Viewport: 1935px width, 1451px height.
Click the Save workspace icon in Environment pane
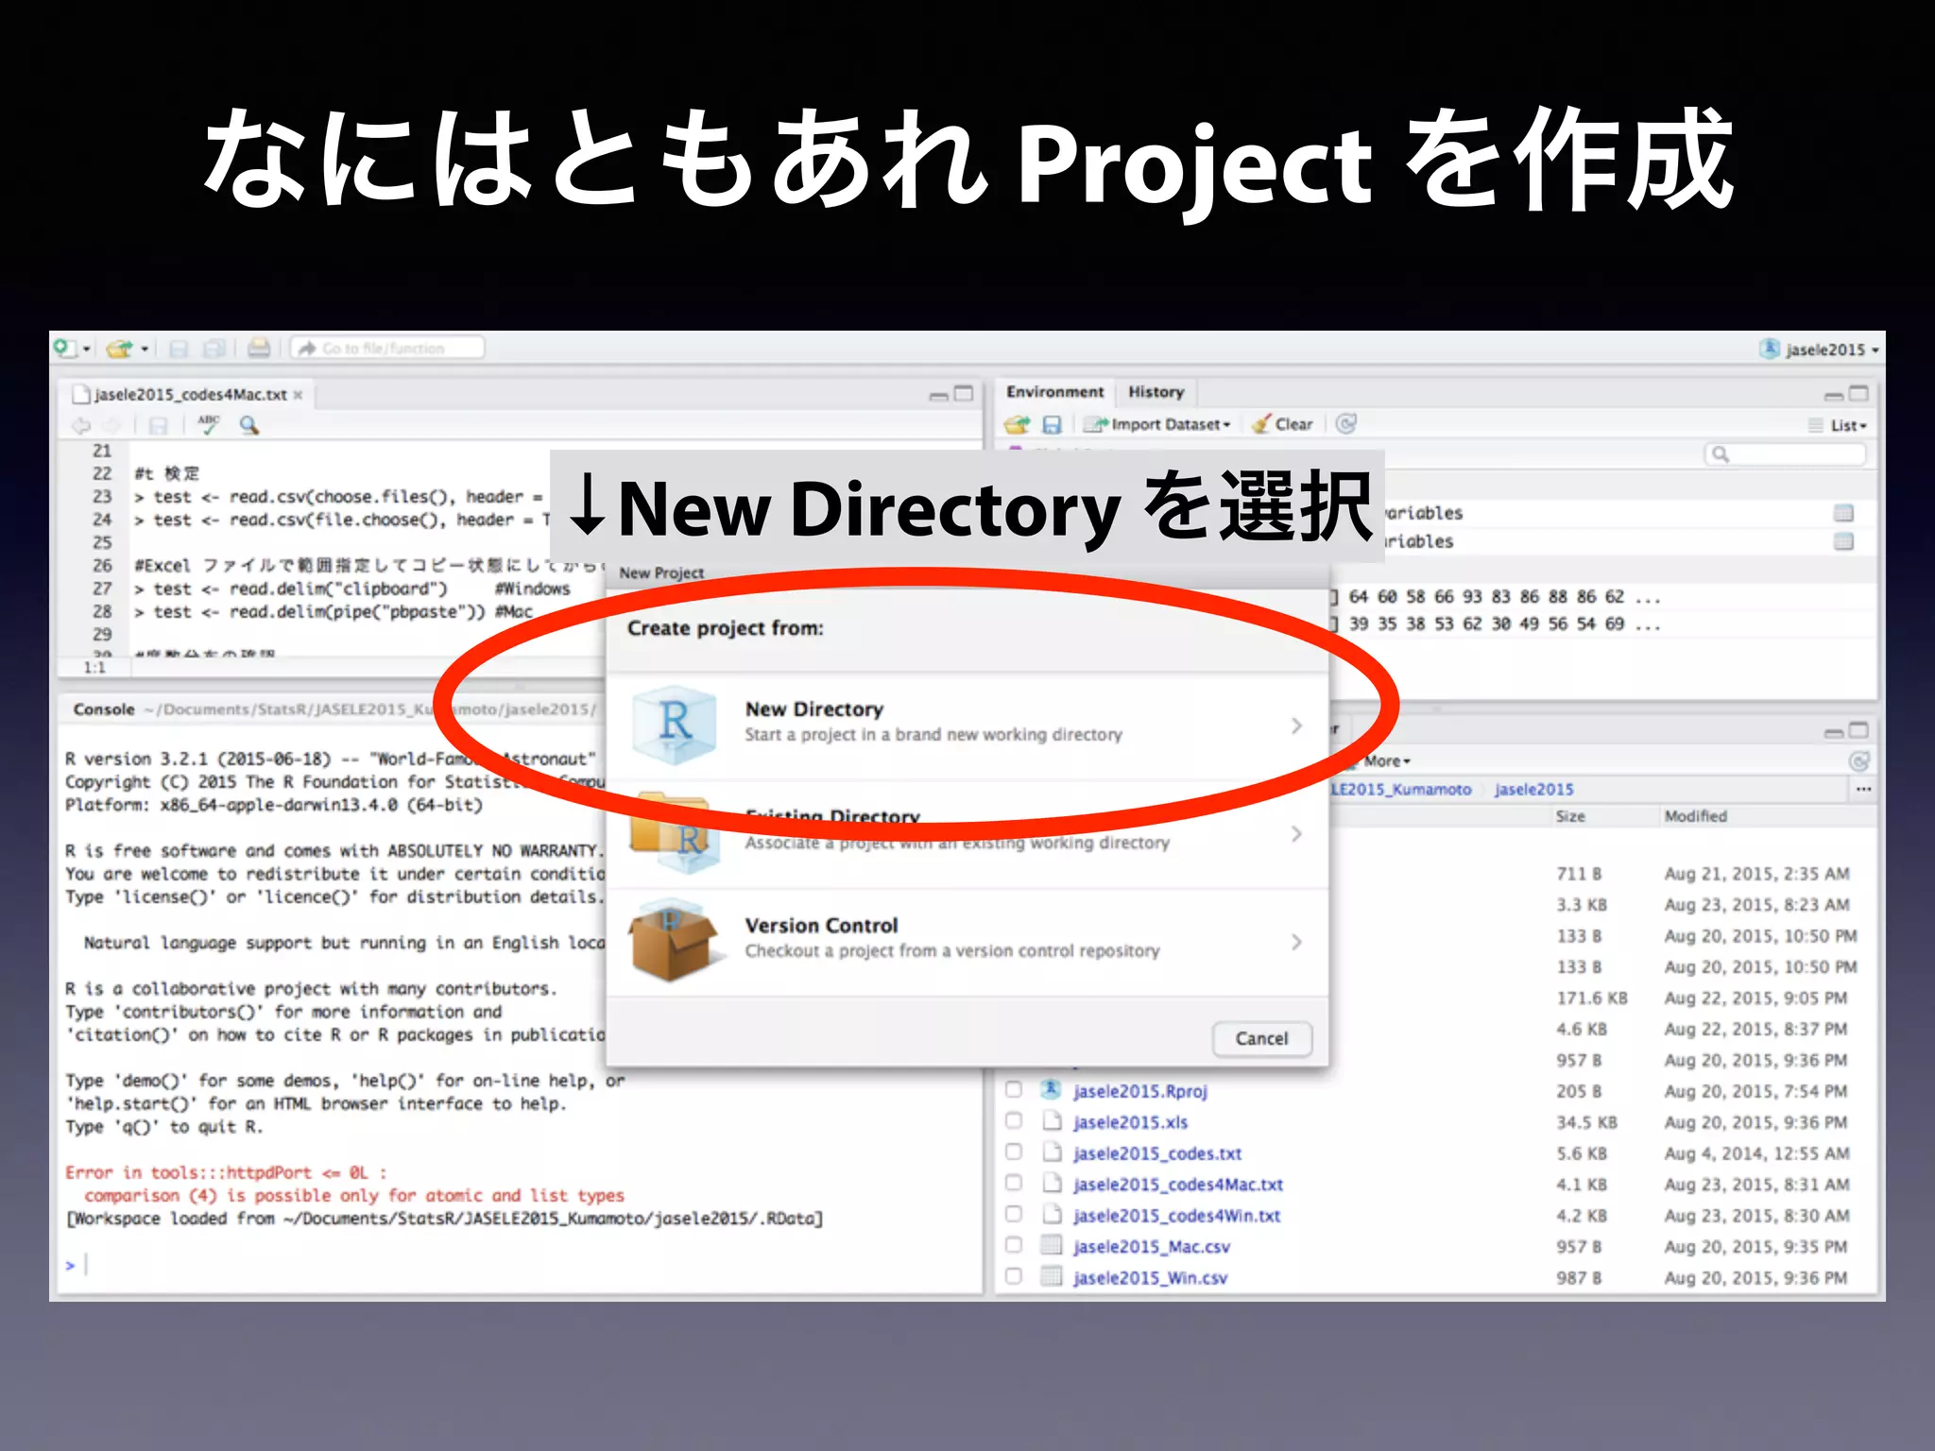point(1052,424)
